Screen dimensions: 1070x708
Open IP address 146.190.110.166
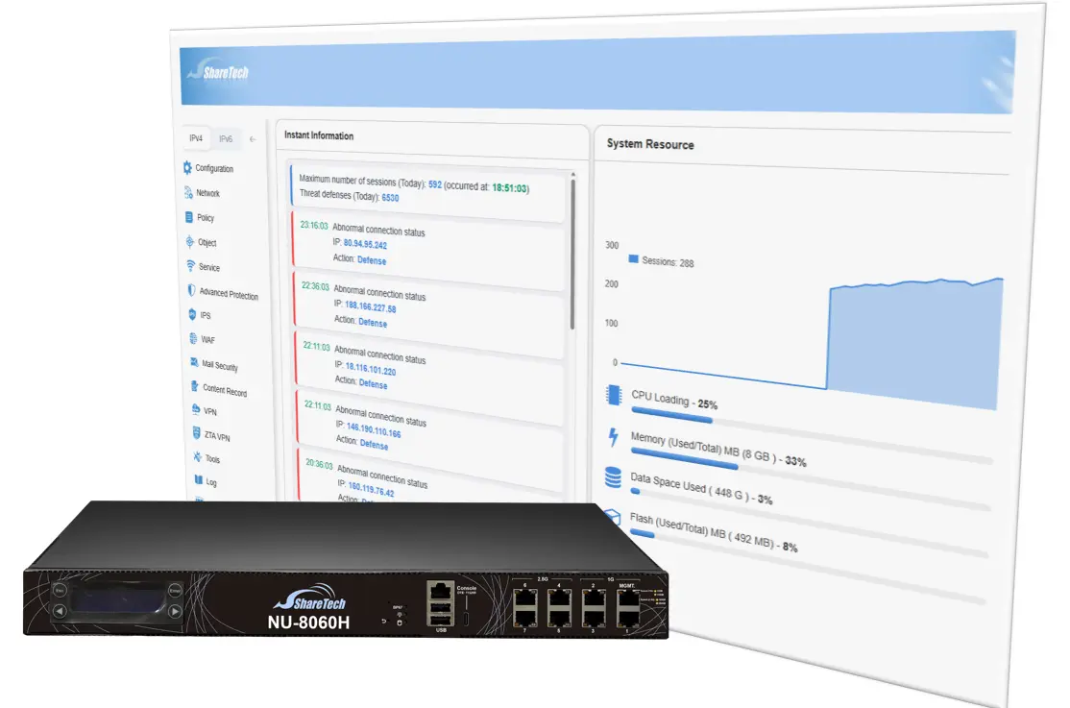tap(374, 430)
